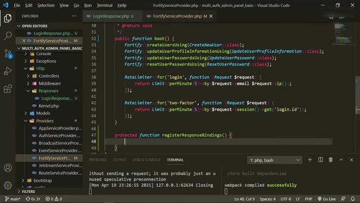
Task: Open BroadcastServiceProvider file in explorer
Action: (49, 143)
